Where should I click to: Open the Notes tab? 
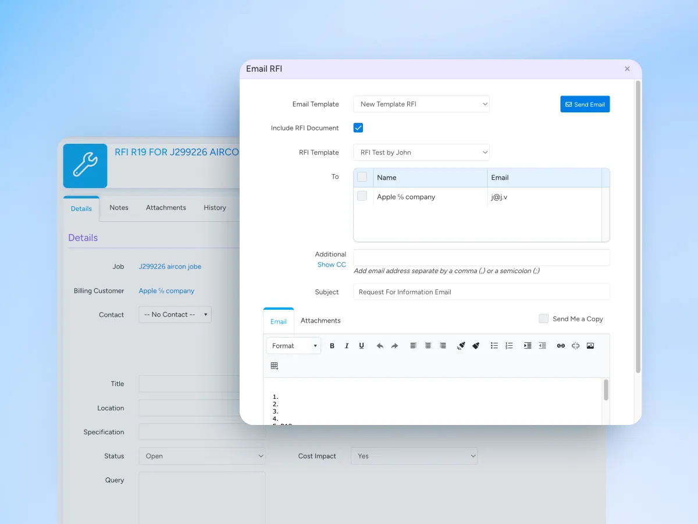pyautogui.click(x=119, y=208)
